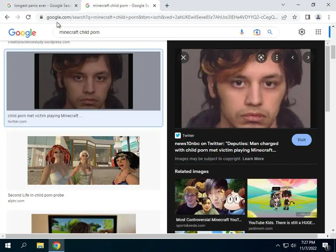Open the Windows notification center

pyautogui.click(x=326, y=245)
